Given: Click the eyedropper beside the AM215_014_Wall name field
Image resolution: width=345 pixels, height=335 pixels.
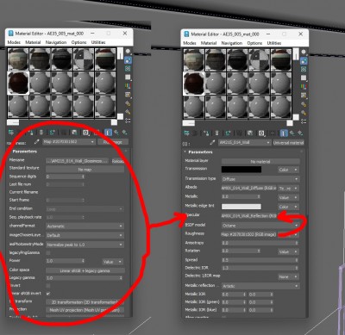Looking at the screenshot, I should (212, 142).
